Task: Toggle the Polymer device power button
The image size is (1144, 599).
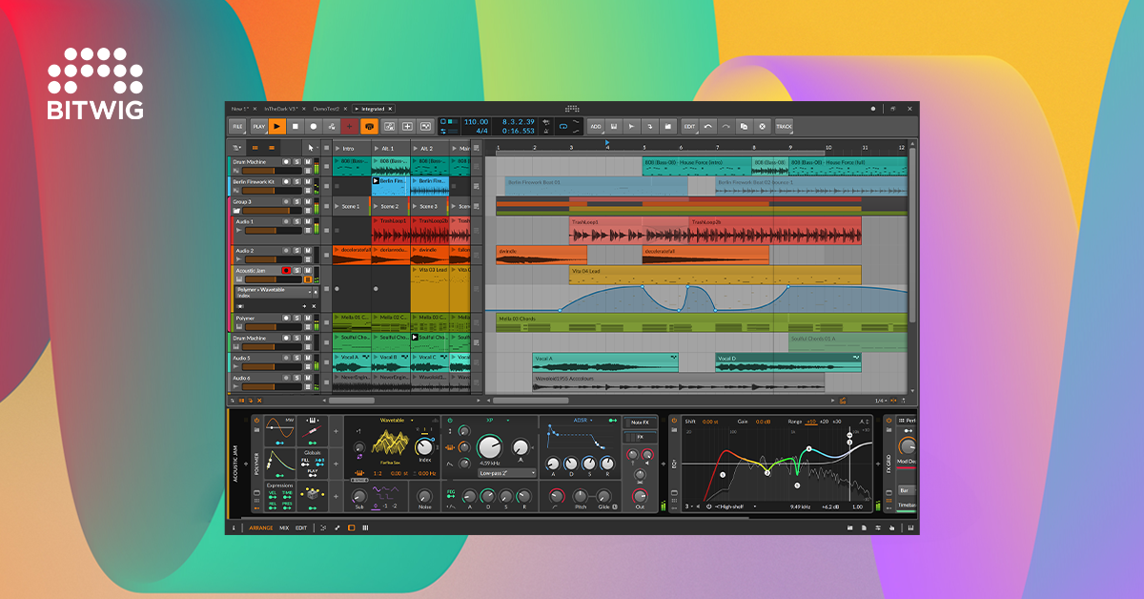Action: [x=255, y=420]
